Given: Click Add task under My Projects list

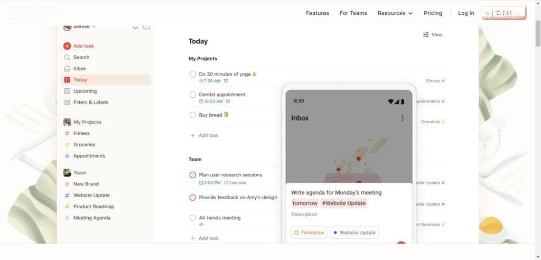Looking at the screenshot, I should 204,136.
